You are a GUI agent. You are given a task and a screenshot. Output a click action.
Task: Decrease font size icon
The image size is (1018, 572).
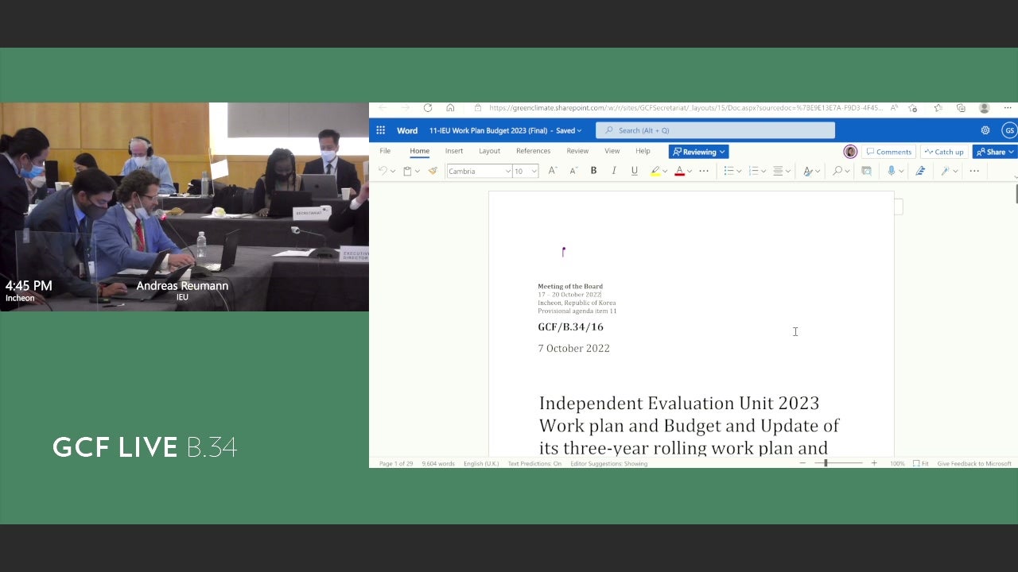573,171
